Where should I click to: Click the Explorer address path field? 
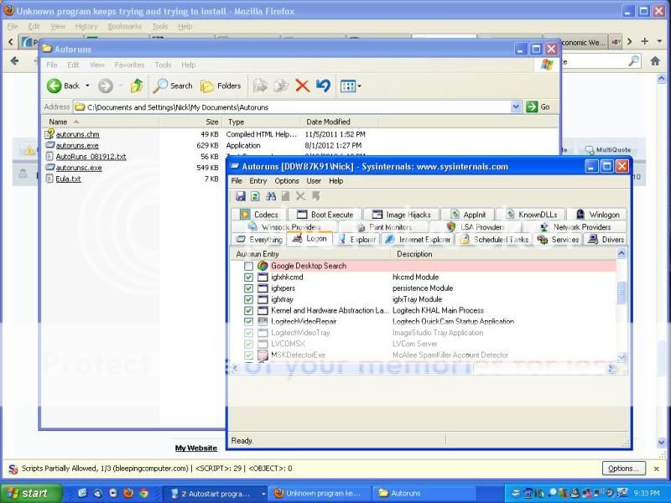(x=293, y=107)
